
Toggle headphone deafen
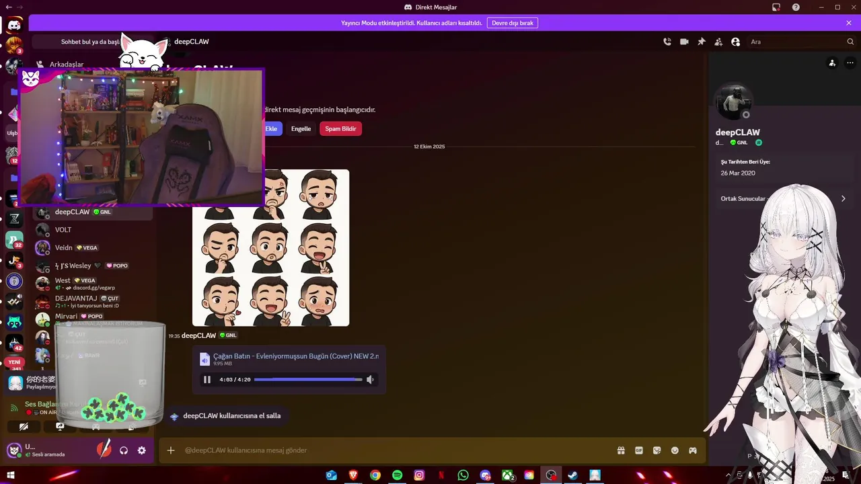pyautogui.click(x=124, y=450)
